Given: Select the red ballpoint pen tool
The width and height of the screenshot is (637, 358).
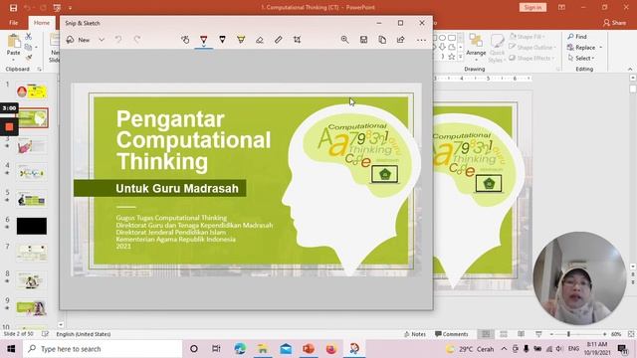Looking at the screenshot, I should click(x=203, y=40).
